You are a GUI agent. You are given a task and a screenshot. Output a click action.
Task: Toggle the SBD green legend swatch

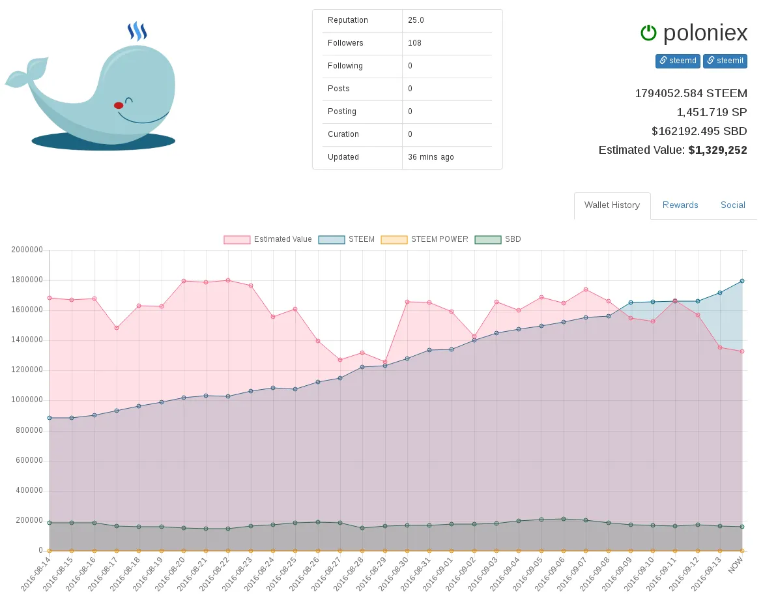[488, 240]
